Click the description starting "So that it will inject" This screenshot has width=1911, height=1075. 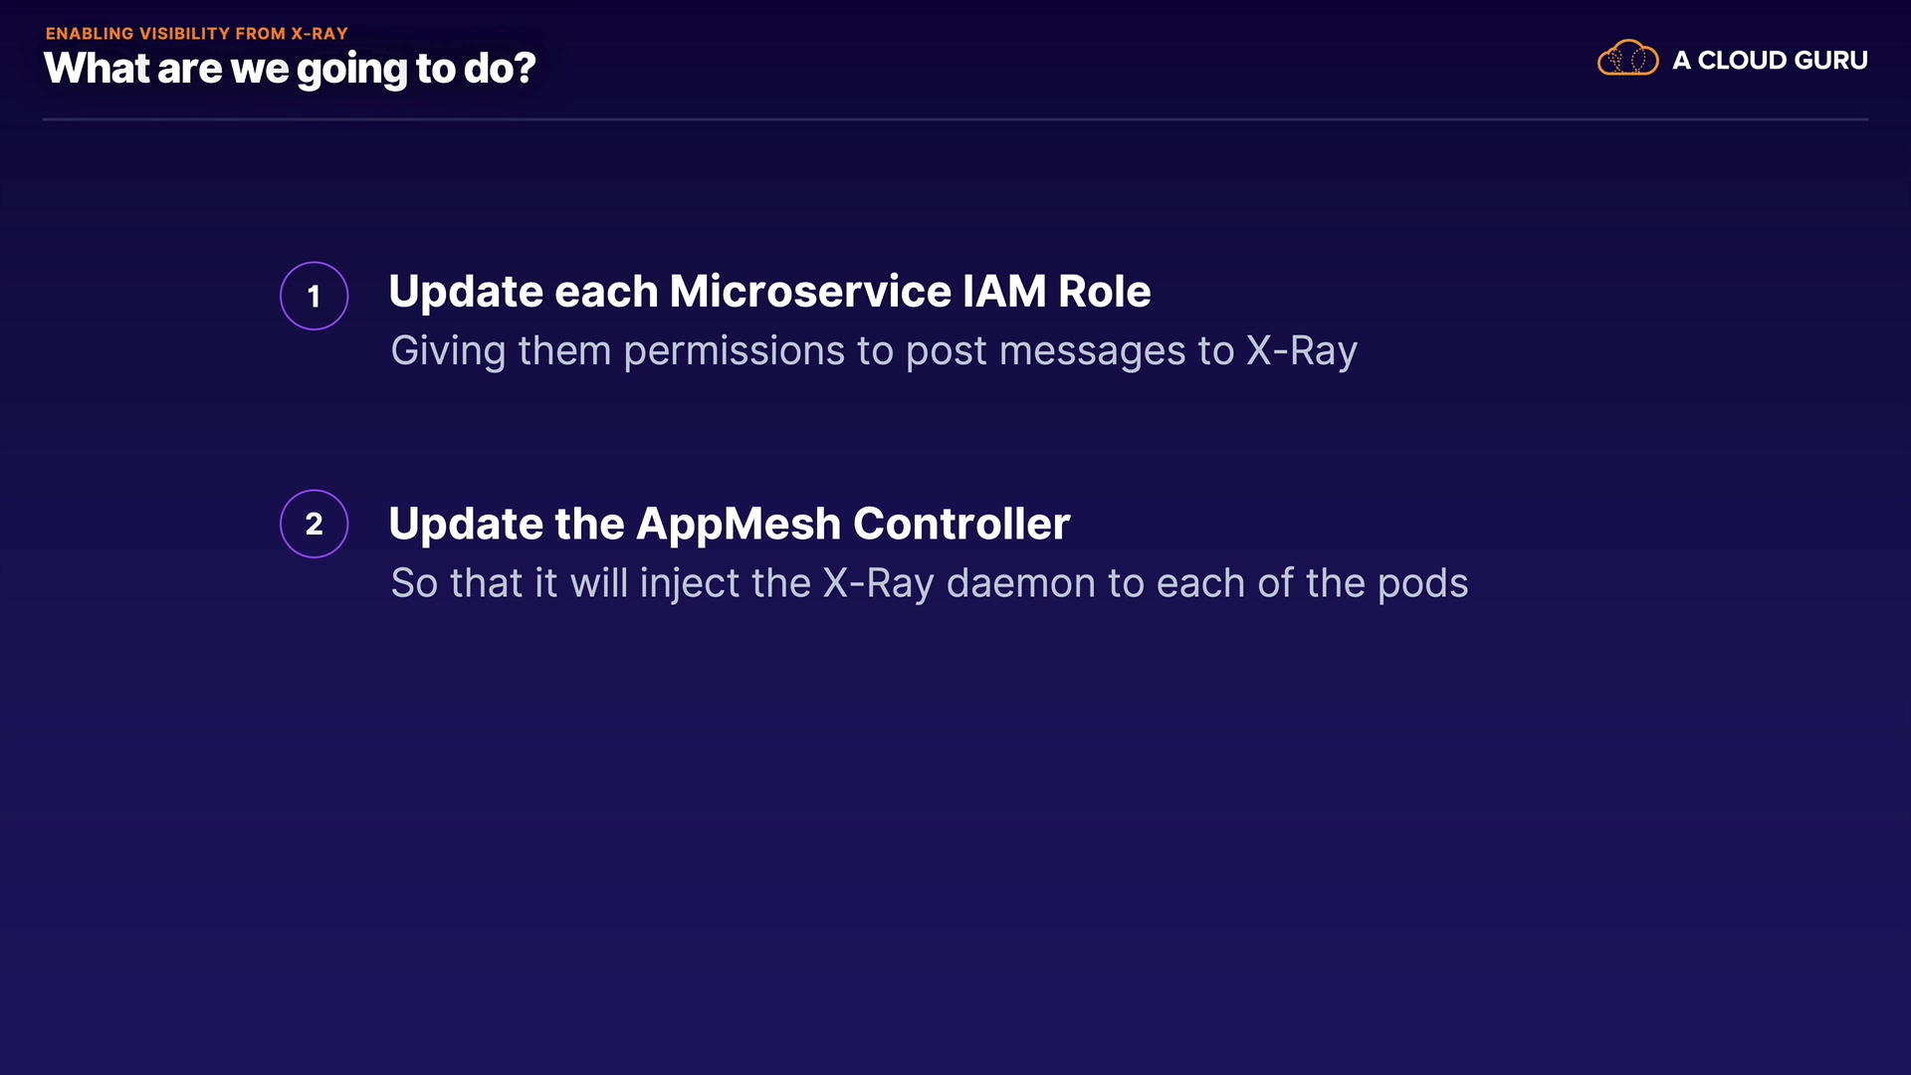pos(929,583)
